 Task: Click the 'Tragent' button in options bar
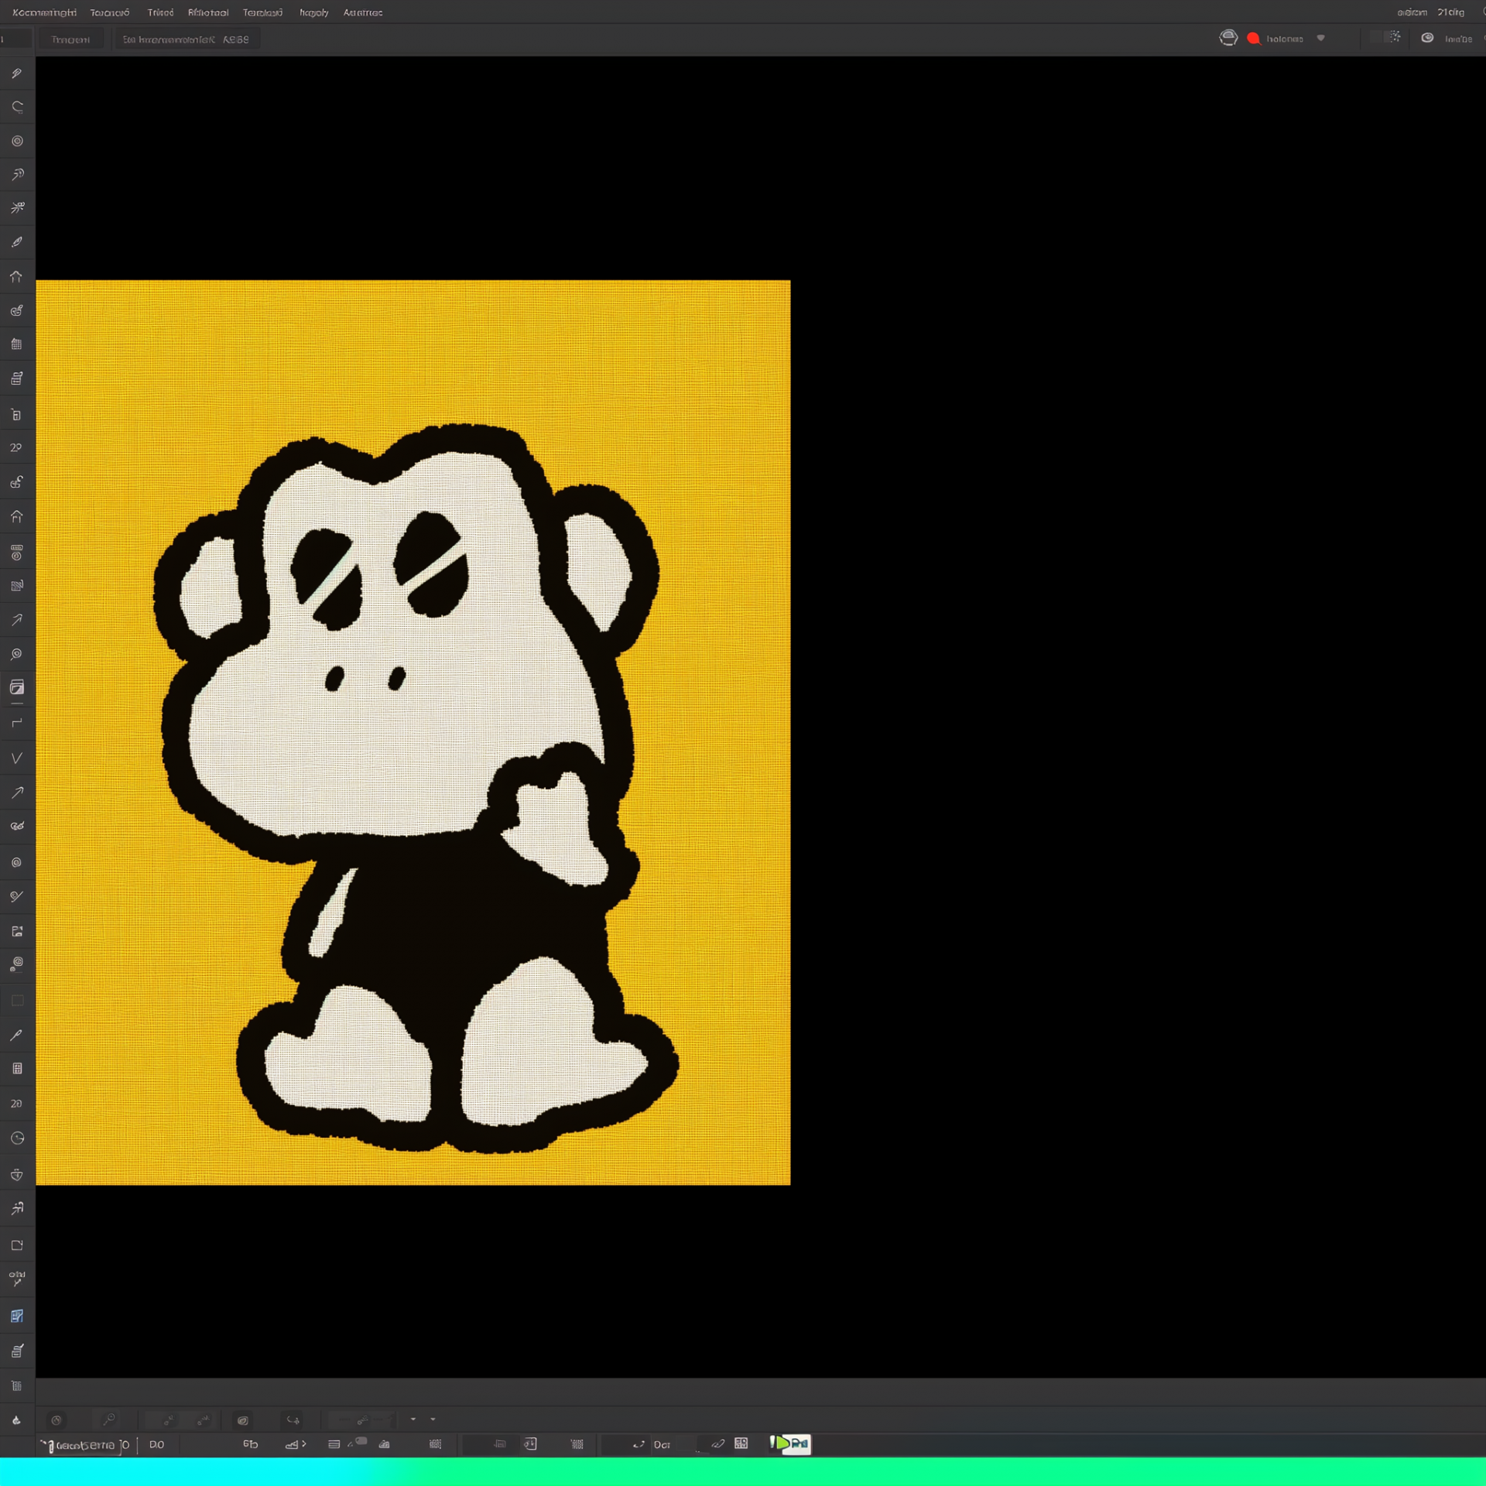[70, 39]
